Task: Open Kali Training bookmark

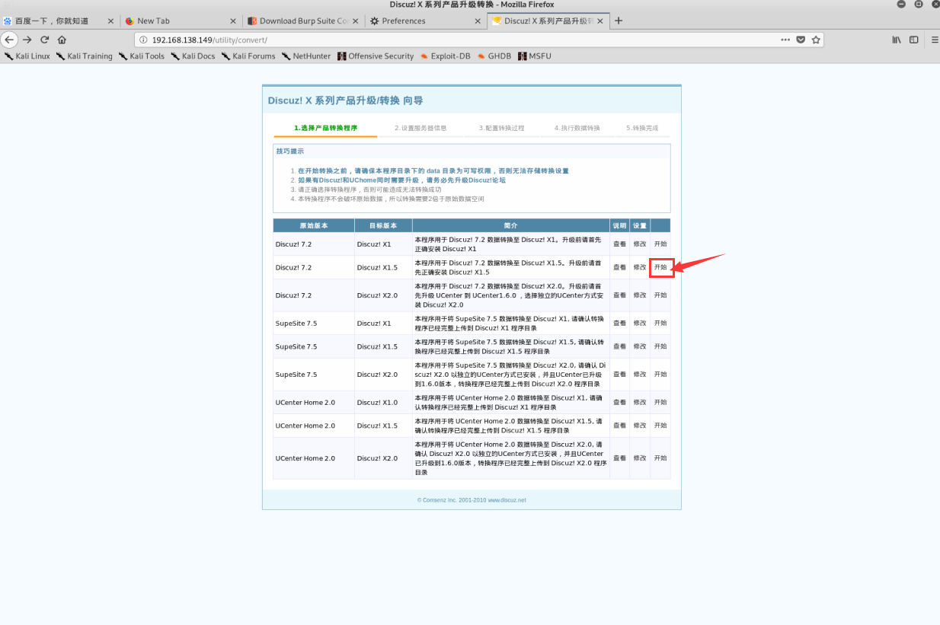Action: 84,56
